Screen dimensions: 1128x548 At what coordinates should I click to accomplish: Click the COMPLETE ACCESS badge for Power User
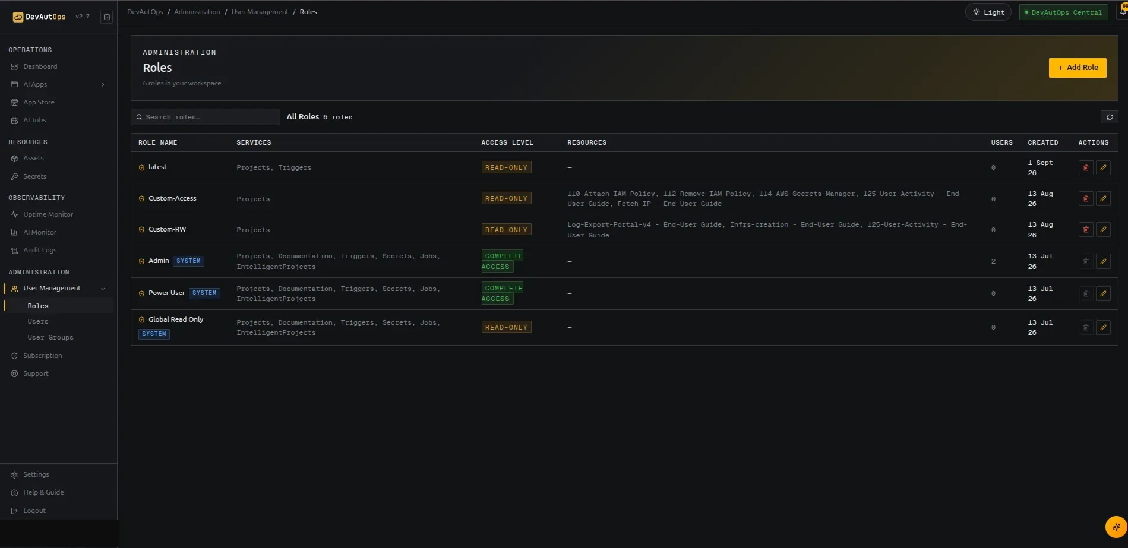503,293
